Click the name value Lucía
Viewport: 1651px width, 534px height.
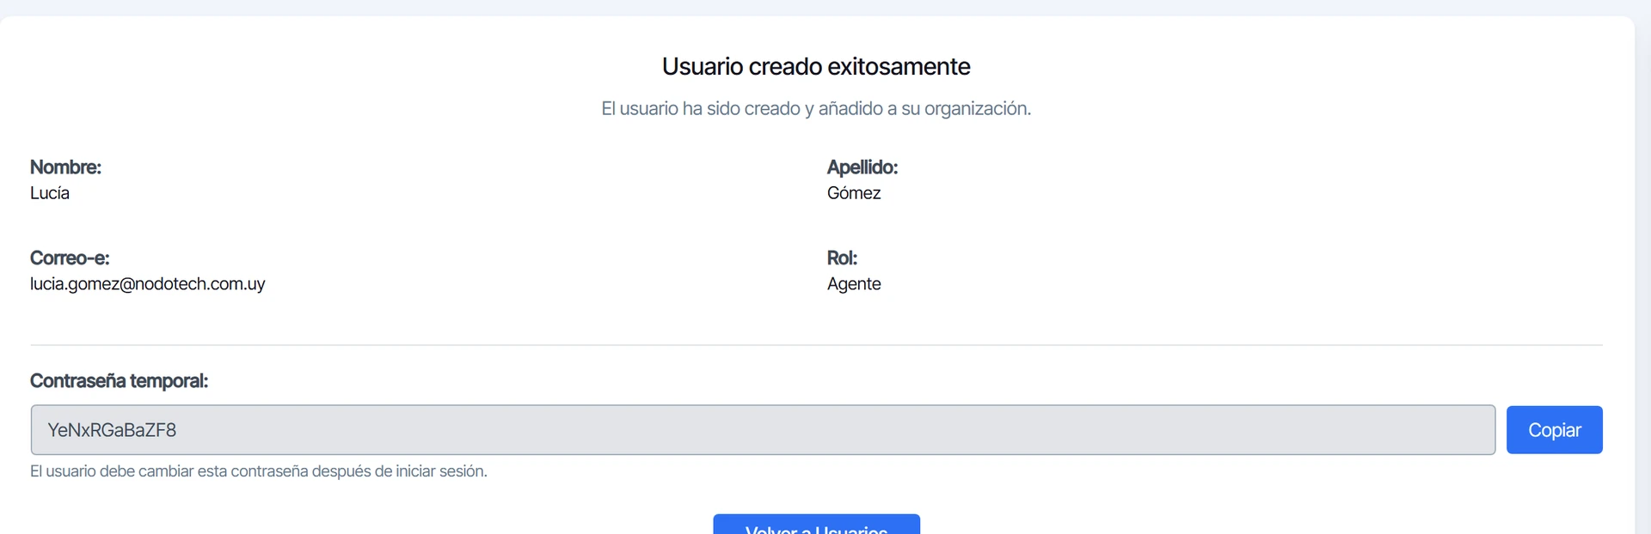[50, 193]
